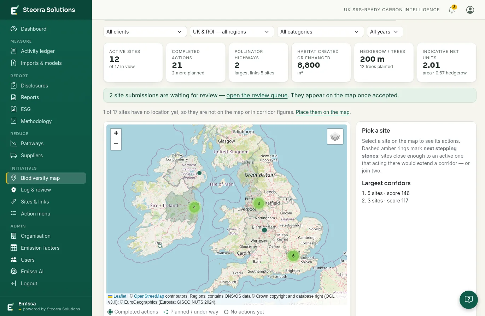
Task: Click the Organisation building icon
Action: point(14,236)
